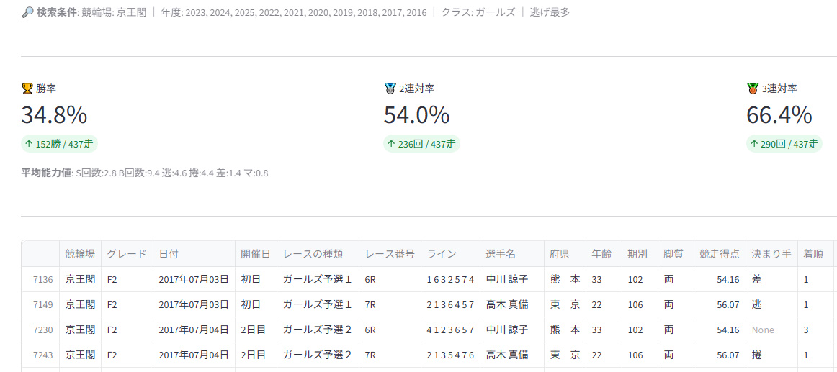The height and width of the screenshot is (372, 837).
Task: Click the up arrow in the 236回 badge
Action: point(391,144)
